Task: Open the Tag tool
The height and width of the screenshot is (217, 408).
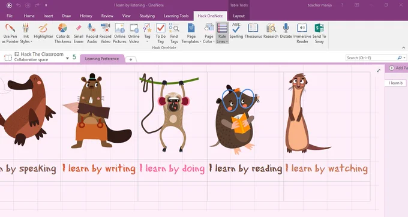Action: pos(147,34)
